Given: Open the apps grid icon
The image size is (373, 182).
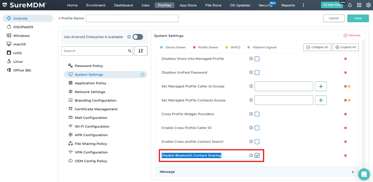Looking at the screenshot, I should coord(359,5).
